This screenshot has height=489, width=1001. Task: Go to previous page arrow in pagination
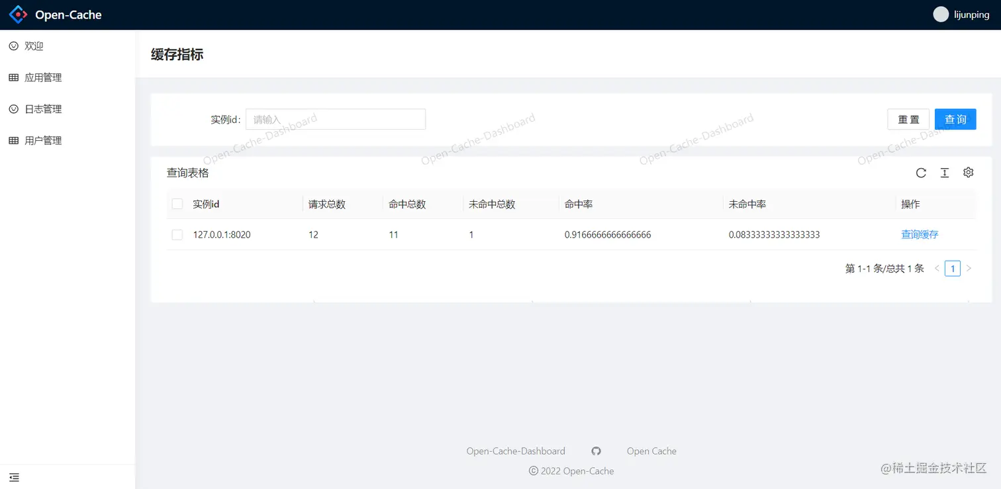point(937,268)
